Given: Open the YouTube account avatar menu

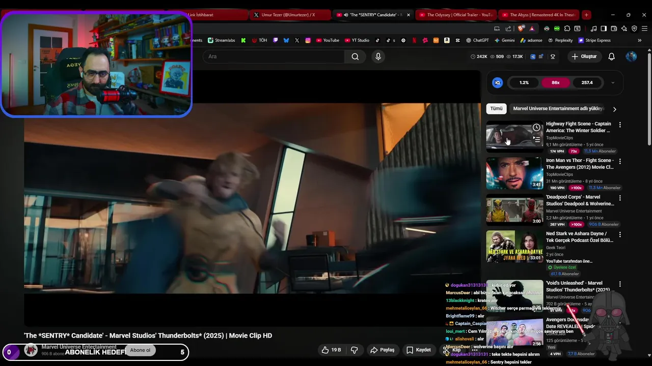Looking at the screenshot, I should click(x=631, y=56).
